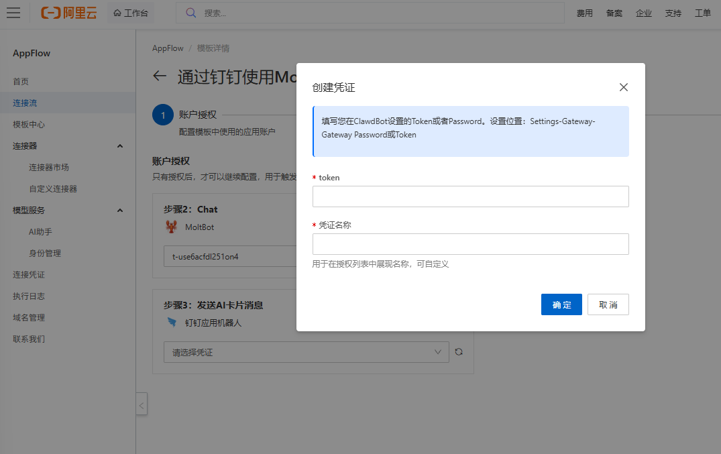Focus the token input field

coord(470,196)
